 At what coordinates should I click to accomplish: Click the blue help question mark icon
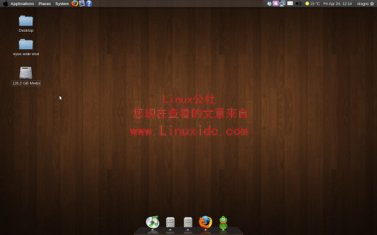[x=89, y=3]
